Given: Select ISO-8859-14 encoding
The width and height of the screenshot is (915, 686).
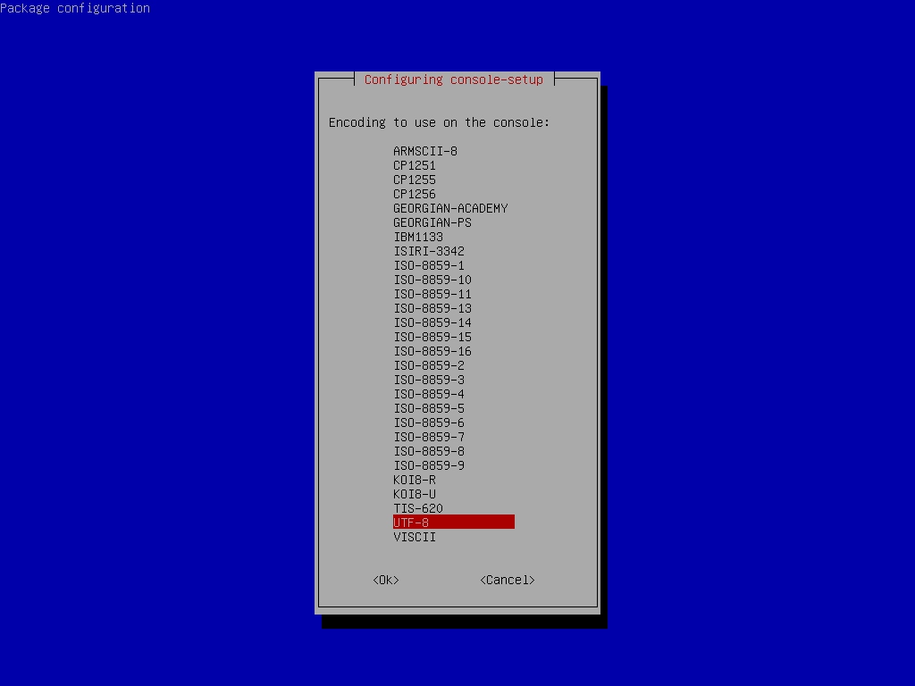Looking at the screenshot, I should (x=432, y=322).
